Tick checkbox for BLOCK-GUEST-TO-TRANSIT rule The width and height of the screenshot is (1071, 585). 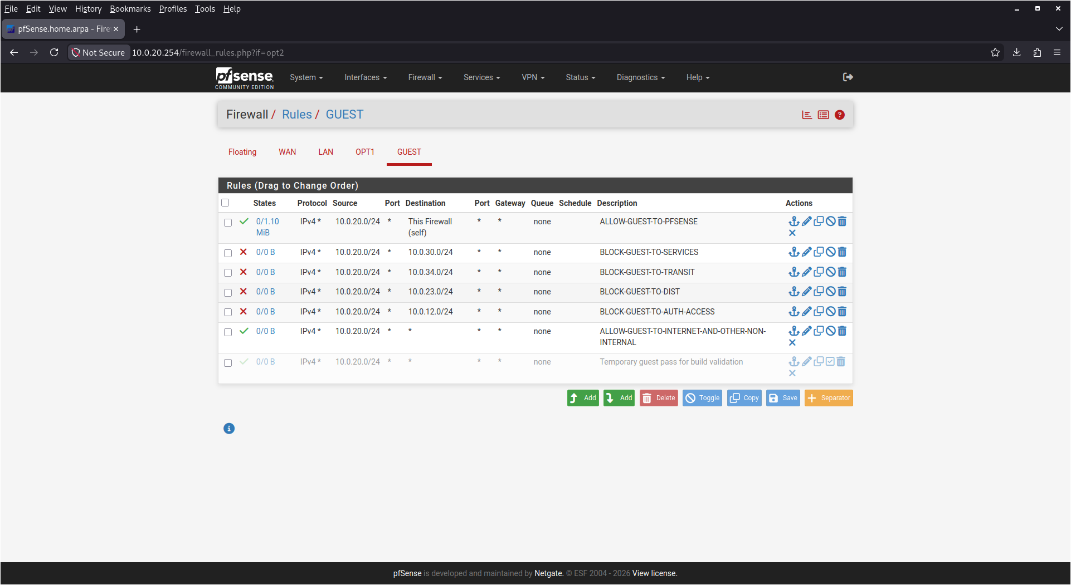228,273
